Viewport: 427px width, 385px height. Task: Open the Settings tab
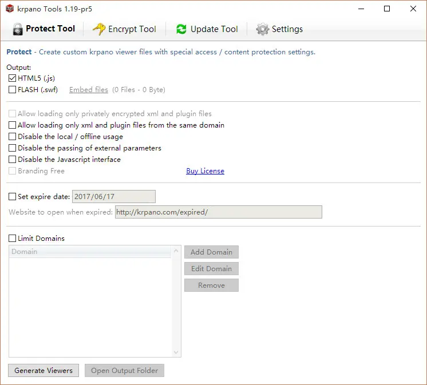279,29
